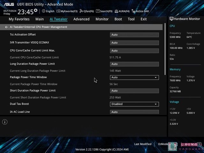Click the Last Modified button
Viewport: 204px width, 153px height.
143,144
